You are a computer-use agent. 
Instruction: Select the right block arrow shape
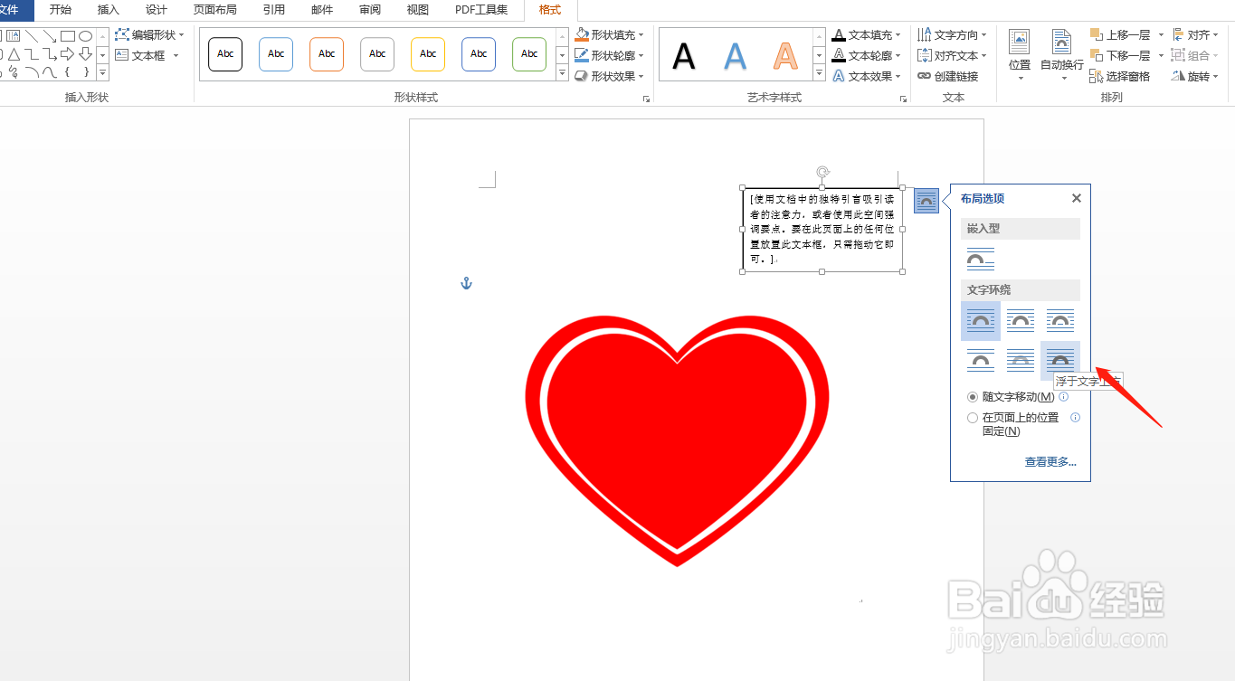[x=68, y=54]
